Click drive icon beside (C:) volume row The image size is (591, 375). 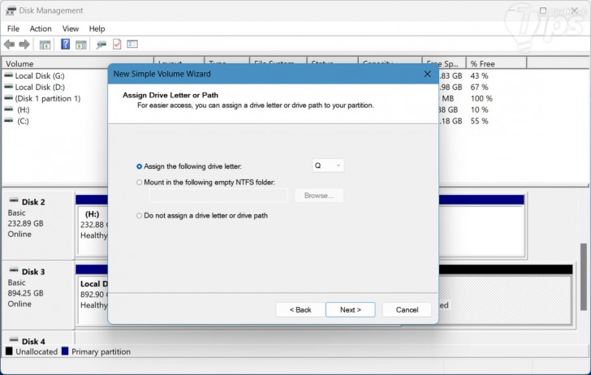(8, 121)
